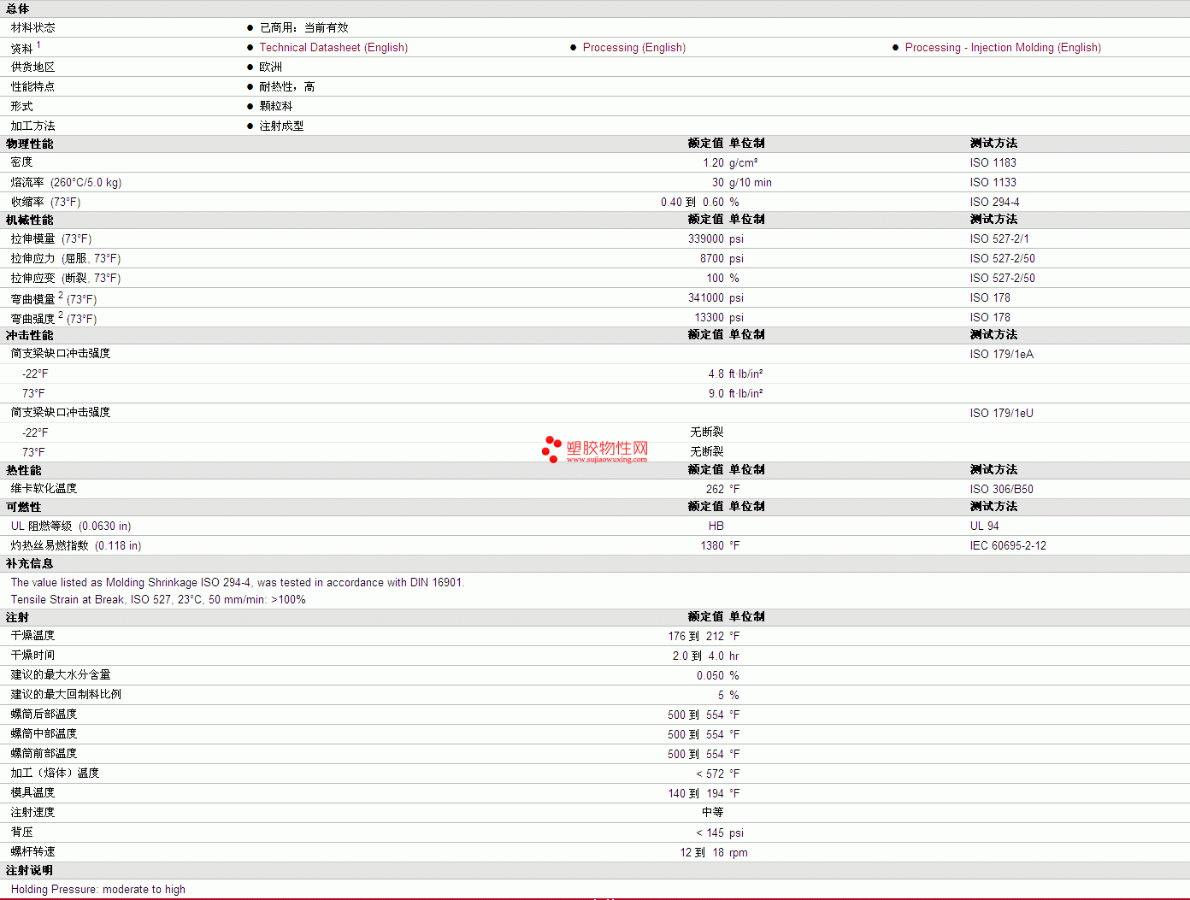Screen dimensions: 1190x900
Task: Select the 注射说明 section header
Action: click(30, 870)
